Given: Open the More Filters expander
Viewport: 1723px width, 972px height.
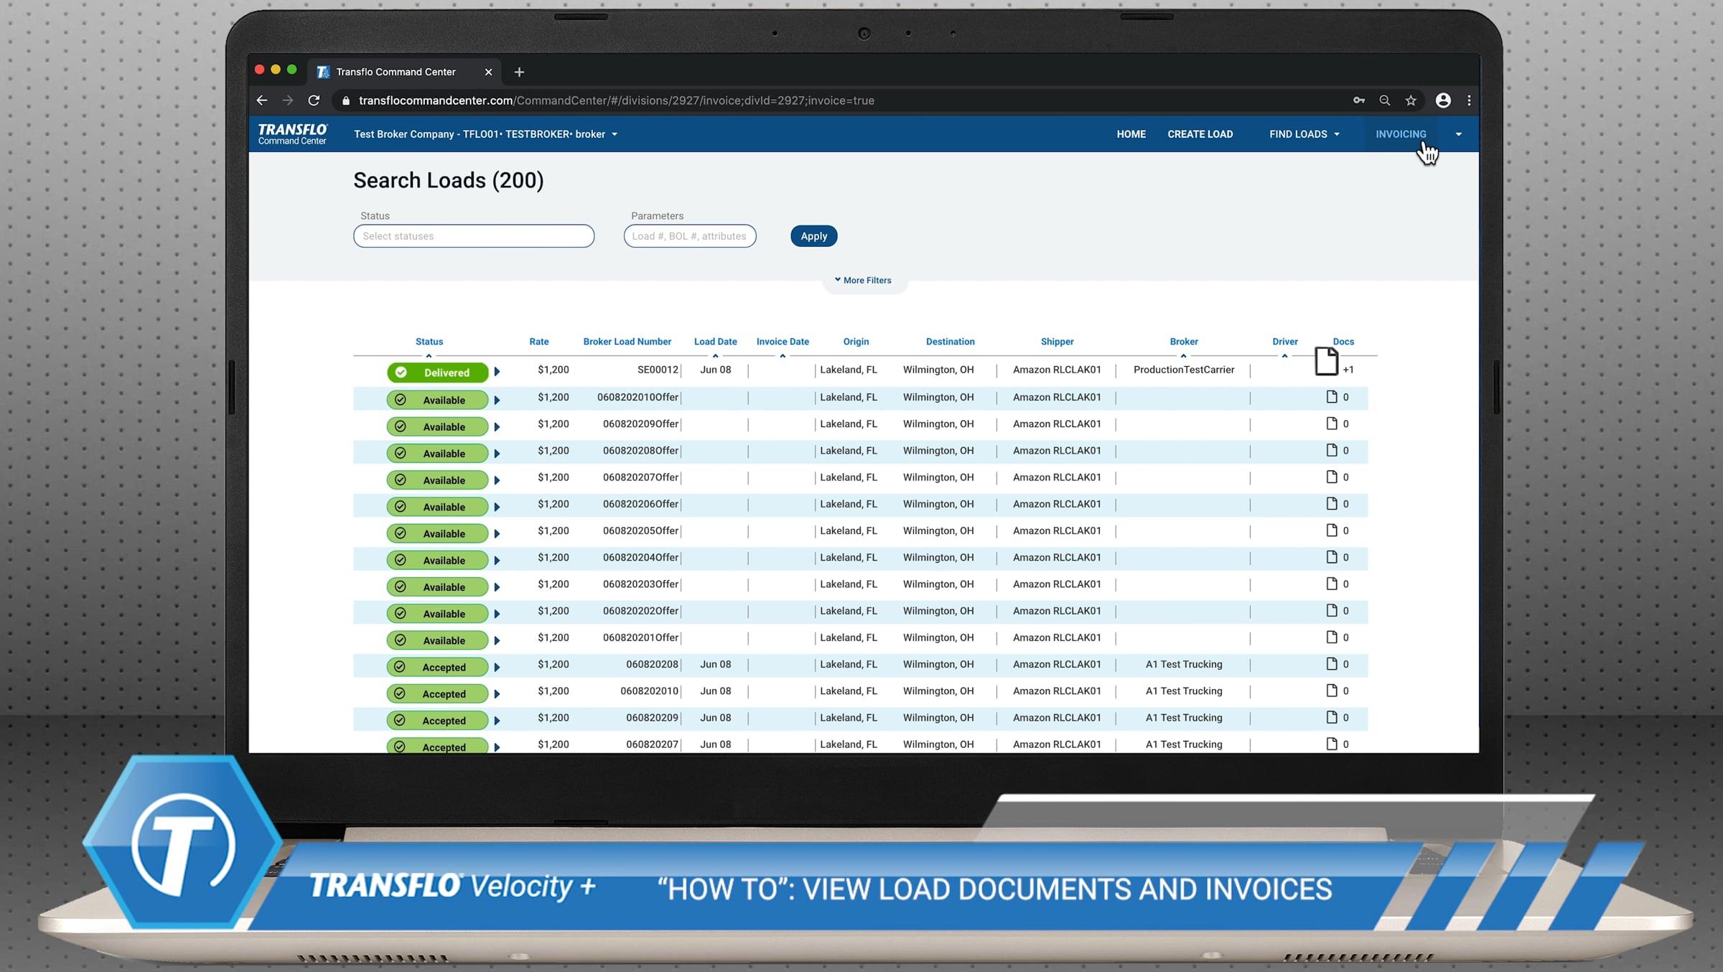Looking at the screenshot, I should pyautogui.click(x=863, y=281).
